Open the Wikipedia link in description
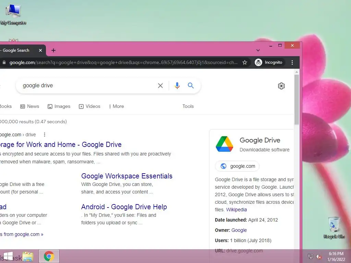The height and width of the screenshot is (263, 351). pos(237,210)
